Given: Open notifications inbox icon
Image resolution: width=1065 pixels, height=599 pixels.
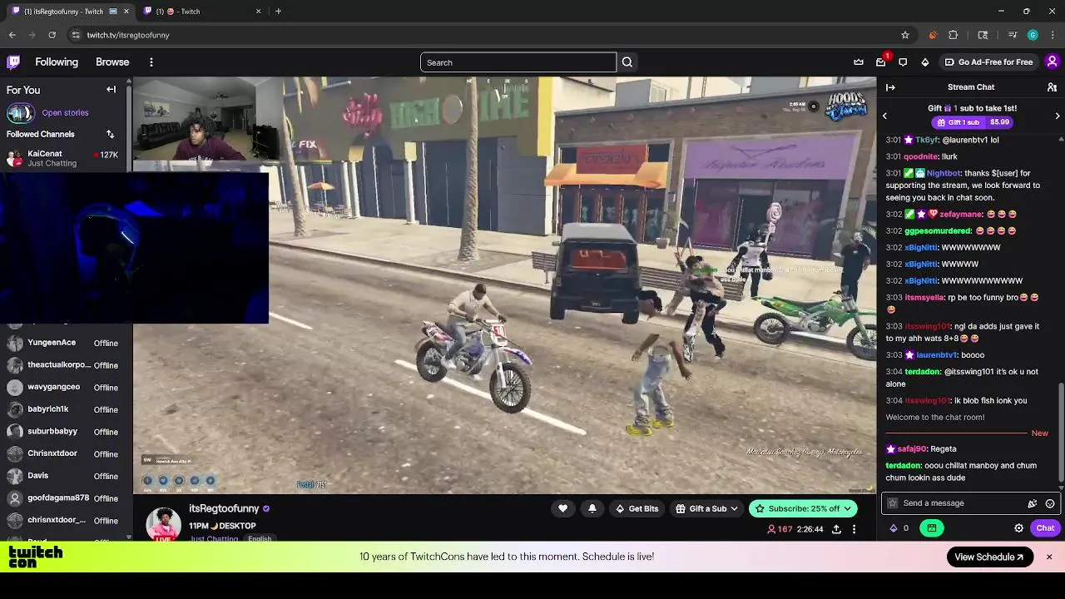Looking at the screenshot, I should tap(881, 62).
